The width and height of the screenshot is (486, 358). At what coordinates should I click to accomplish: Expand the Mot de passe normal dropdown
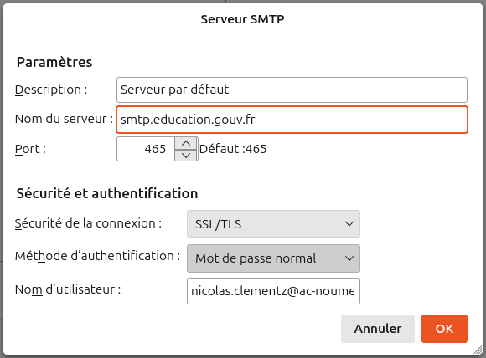point(273,258)
